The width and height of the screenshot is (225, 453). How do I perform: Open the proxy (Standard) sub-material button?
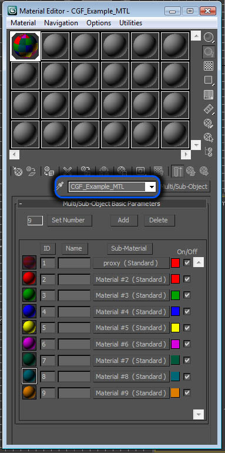coord(131,263)
